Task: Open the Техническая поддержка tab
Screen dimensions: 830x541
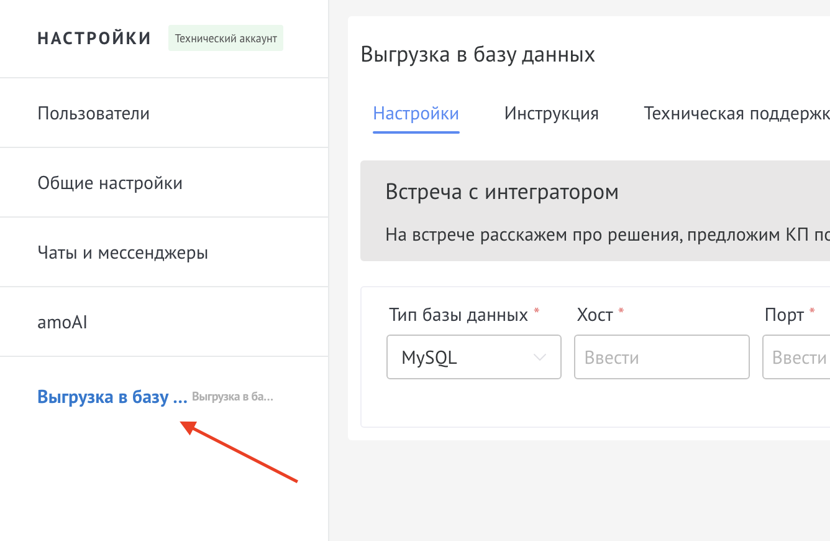Action: [x=736, y=114]
